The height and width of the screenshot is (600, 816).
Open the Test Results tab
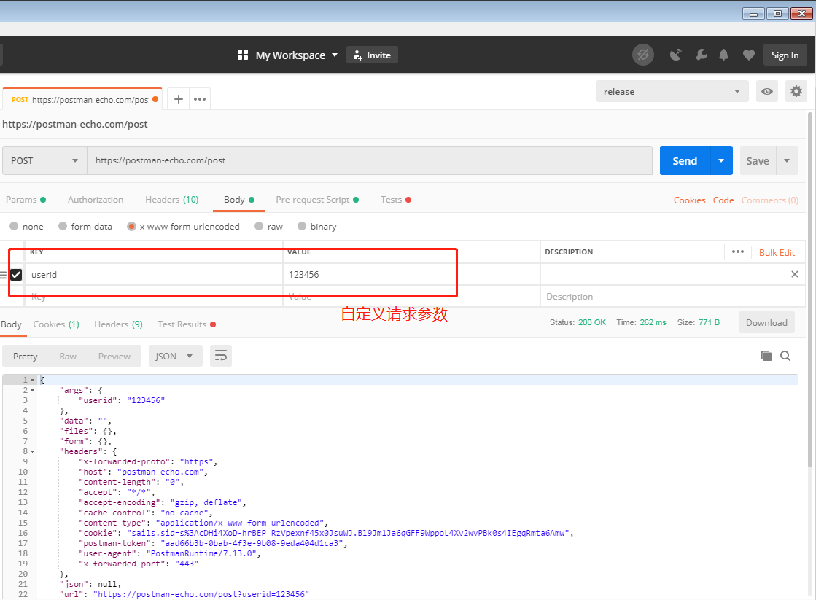click(x=186, y=324)
